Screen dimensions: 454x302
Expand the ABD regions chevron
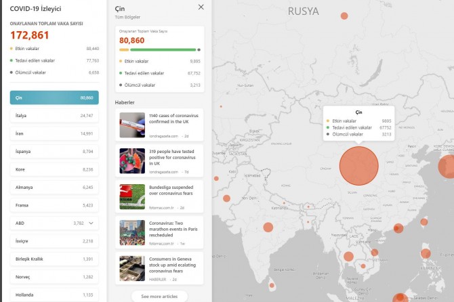click(x=91, y=222)
